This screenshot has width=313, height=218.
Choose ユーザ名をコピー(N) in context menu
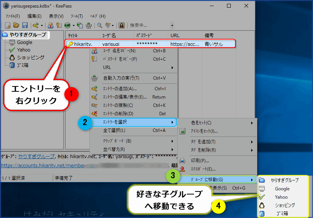[133, 51]
